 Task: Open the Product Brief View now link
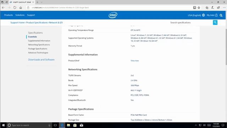(x=135, y=61)
